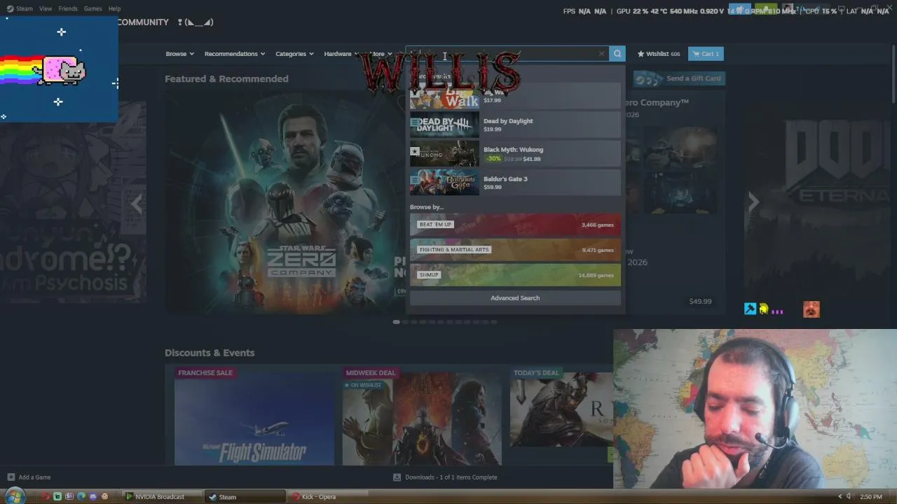
Task: Go to previous featured carousel item
Action: (x=137, y=204)
